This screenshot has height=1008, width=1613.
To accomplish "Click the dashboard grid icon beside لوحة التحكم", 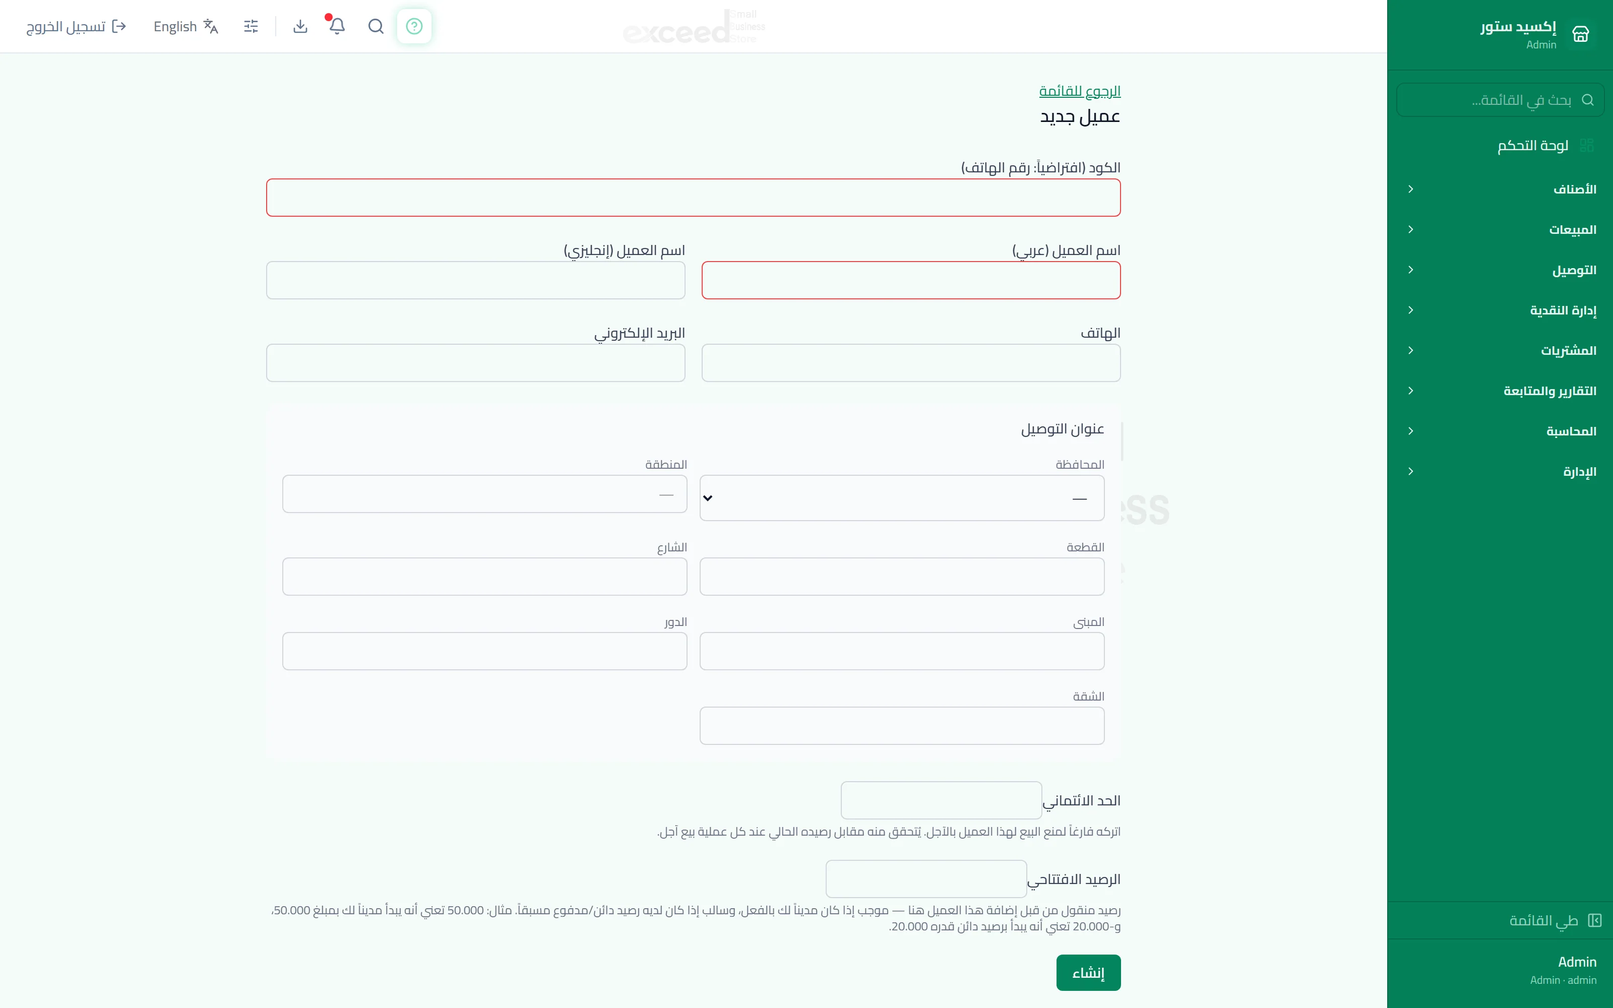I will 1587,145.
